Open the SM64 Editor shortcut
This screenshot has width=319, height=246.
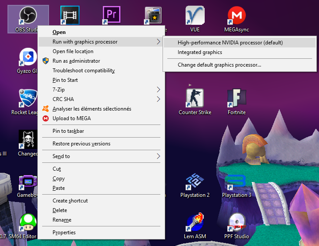pyautogui.click(x=28, y=222)
